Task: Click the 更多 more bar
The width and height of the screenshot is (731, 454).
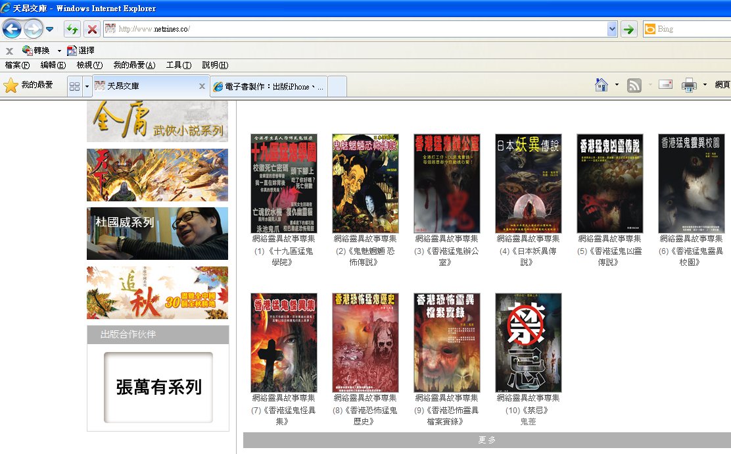Action: click(487, 440)
